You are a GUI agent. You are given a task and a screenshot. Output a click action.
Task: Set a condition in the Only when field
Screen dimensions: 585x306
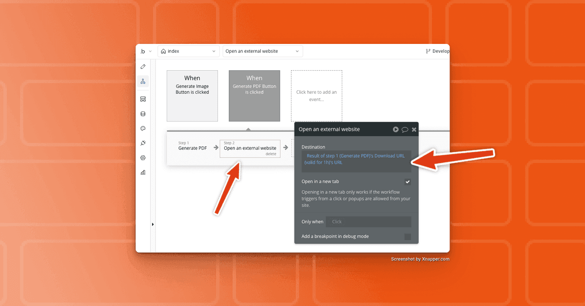(x=368, y=222)
